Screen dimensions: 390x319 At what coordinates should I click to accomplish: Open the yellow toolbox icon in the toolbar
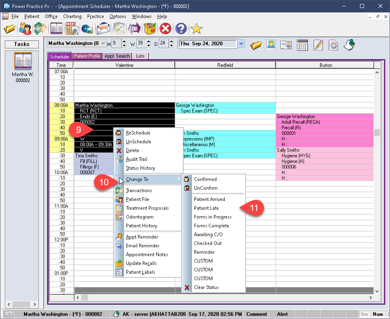point(150,28)
